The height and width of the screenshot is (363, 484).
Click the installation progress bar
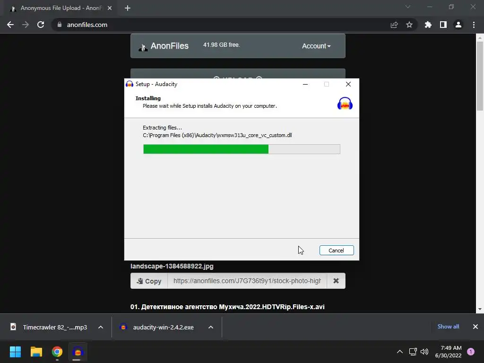(242, 149)
